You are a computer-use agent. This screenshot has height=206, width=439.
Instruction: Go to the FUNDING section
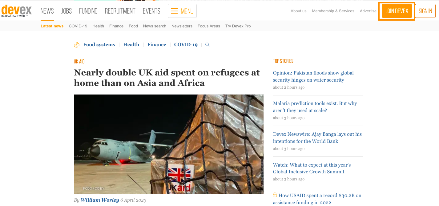[x=88, y=11]
